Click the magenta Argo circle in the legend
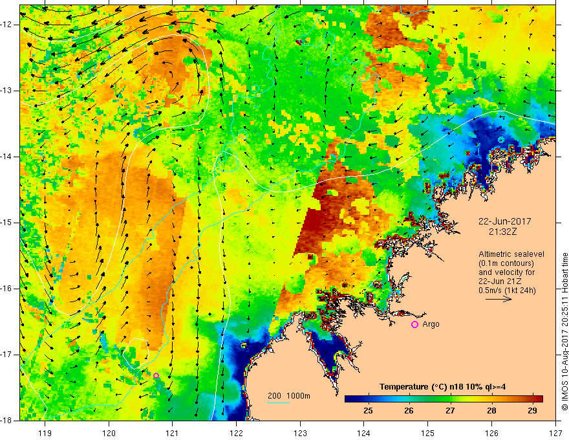 414,325
